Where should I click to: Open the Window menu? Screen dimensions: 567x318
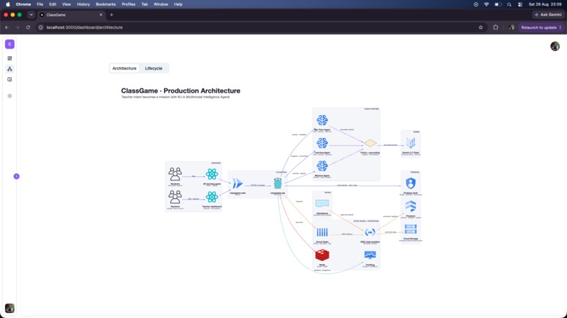(x=161, y=4)
